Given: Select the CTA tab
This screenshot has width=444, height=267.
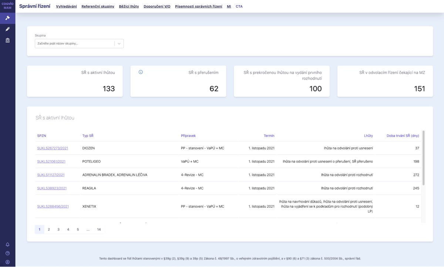Looking at the screenshot, I should point(239,6).
